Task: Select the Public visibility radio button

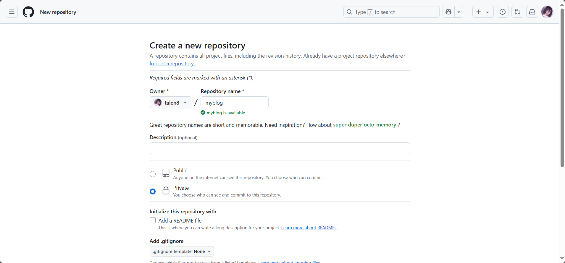Action: [153, 174]
